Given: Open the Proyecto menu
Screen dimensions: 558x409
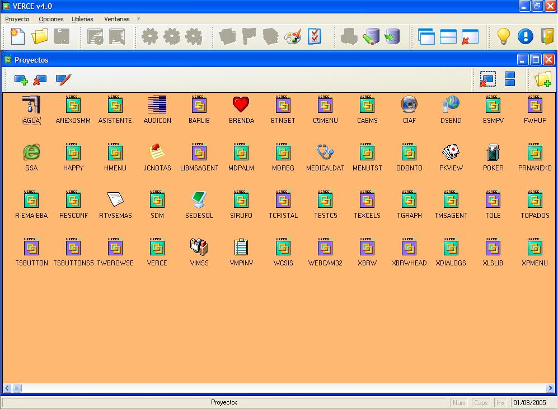Looking at the screenshot, I should coord(17,19).
